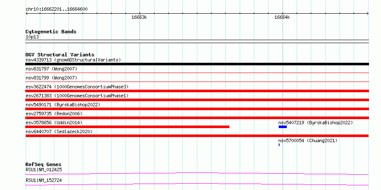Viewport: 381px width, 190px height.
Task: Click the blue bar under nsv5407219
Action: 283,127
